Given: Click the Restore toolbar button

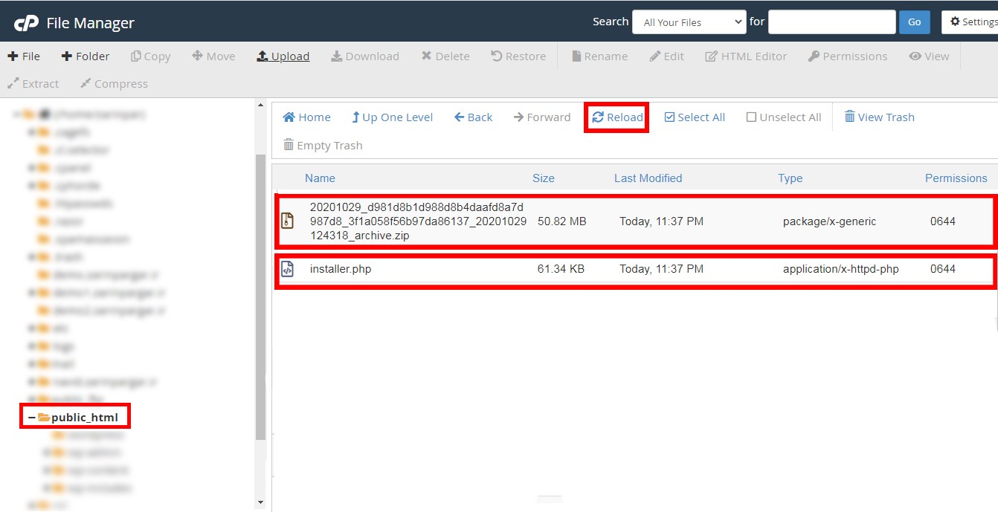Looking at the screenshot, I should point(518,56).
